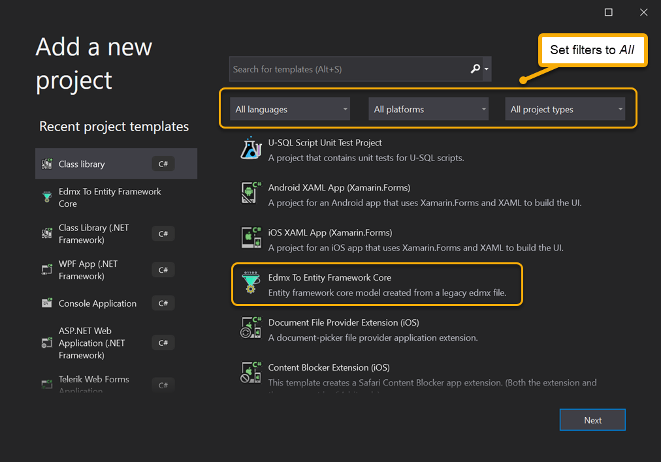Click the C# tag beside Class library
This screenshot has width=661, height=462.
pos(163,164)
